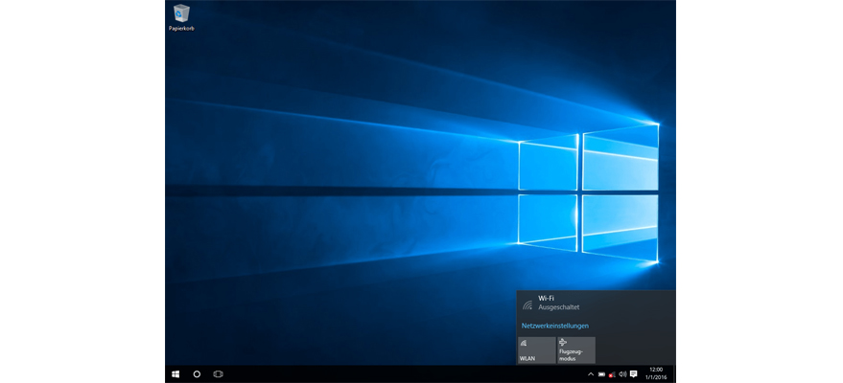This screenshot has width=843, height=383.
Task: Click the battery icon in system tray
Action: tap(601, 373)
